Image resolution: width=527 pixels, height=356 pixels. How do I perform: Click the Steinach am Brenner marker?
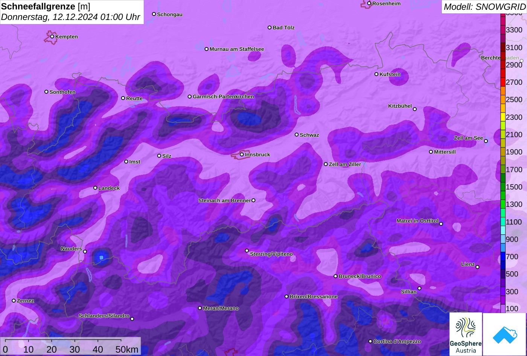point(253,200)
